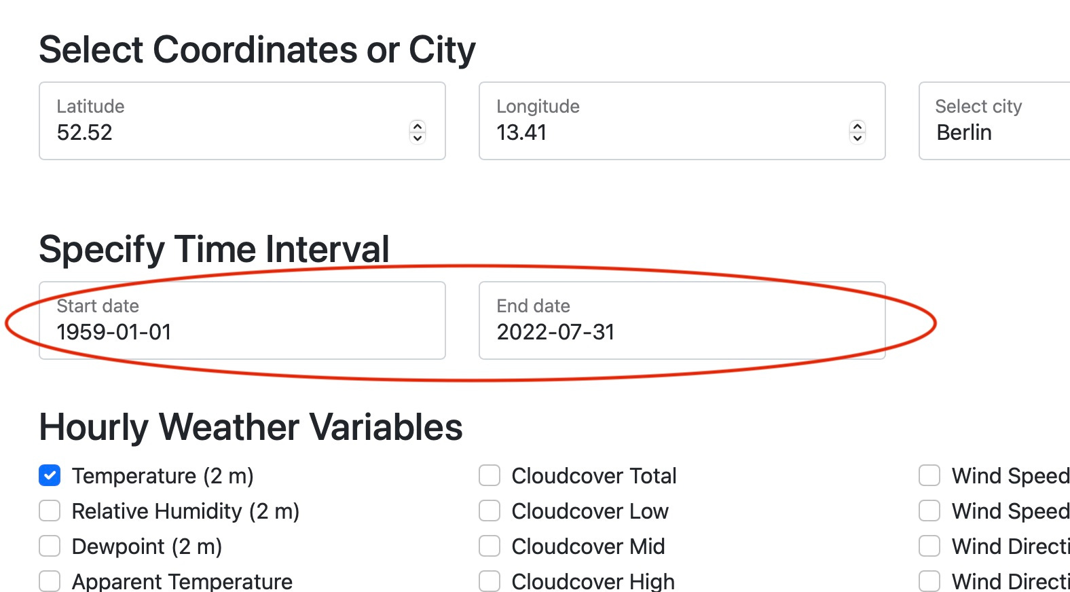Enable Cloudcover Mid

pos(489,546)
